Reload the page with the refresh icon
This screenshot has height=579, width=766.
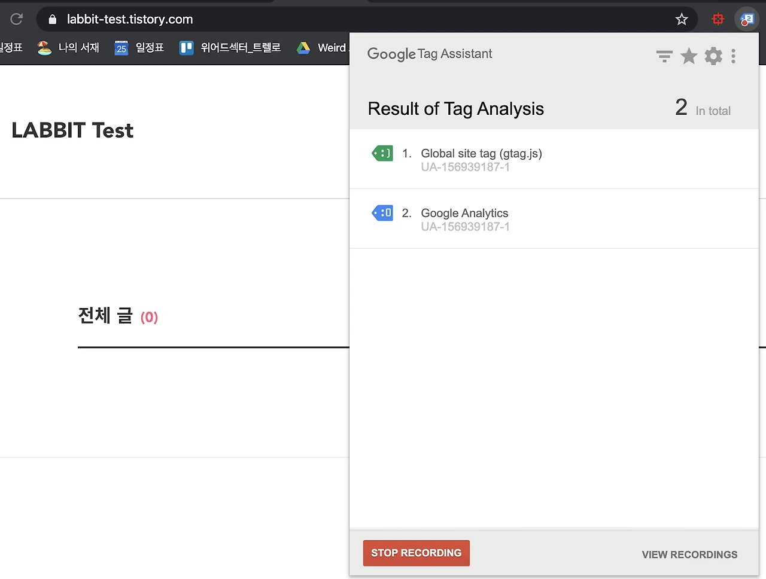pos(17,19)
